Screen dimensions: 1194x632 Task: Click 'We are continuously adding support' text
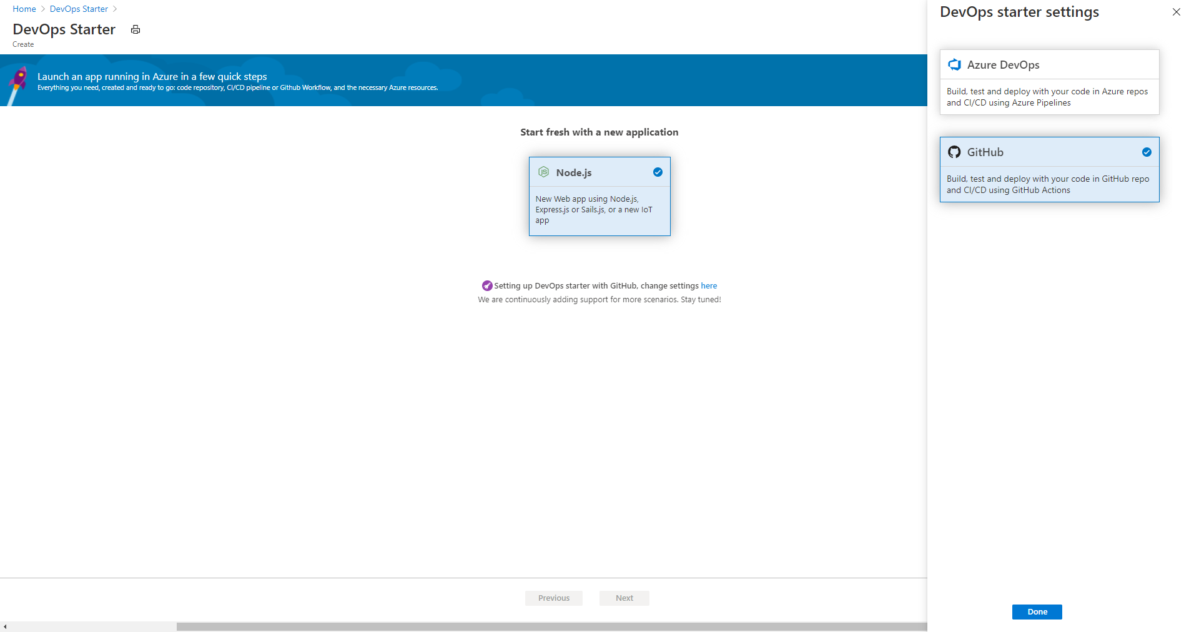pos(599,300)
